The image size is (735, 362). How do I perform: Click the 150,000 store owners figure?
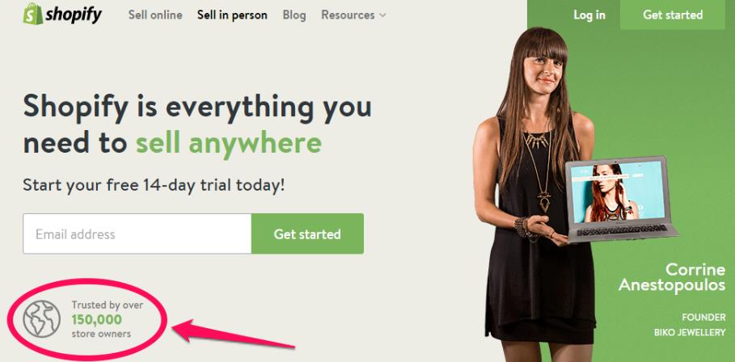tap(96, 320)
